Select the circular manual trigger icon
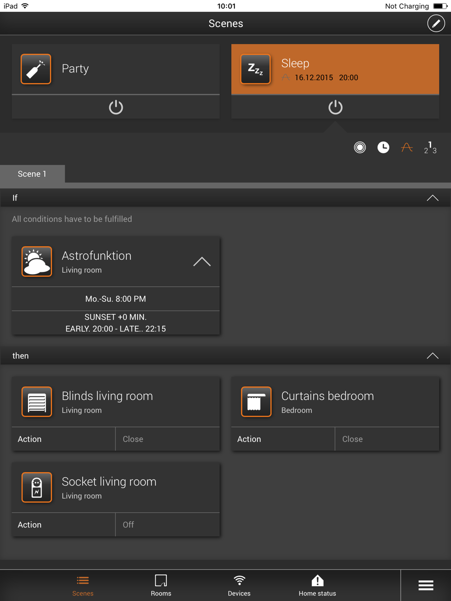 click(360, 147)
